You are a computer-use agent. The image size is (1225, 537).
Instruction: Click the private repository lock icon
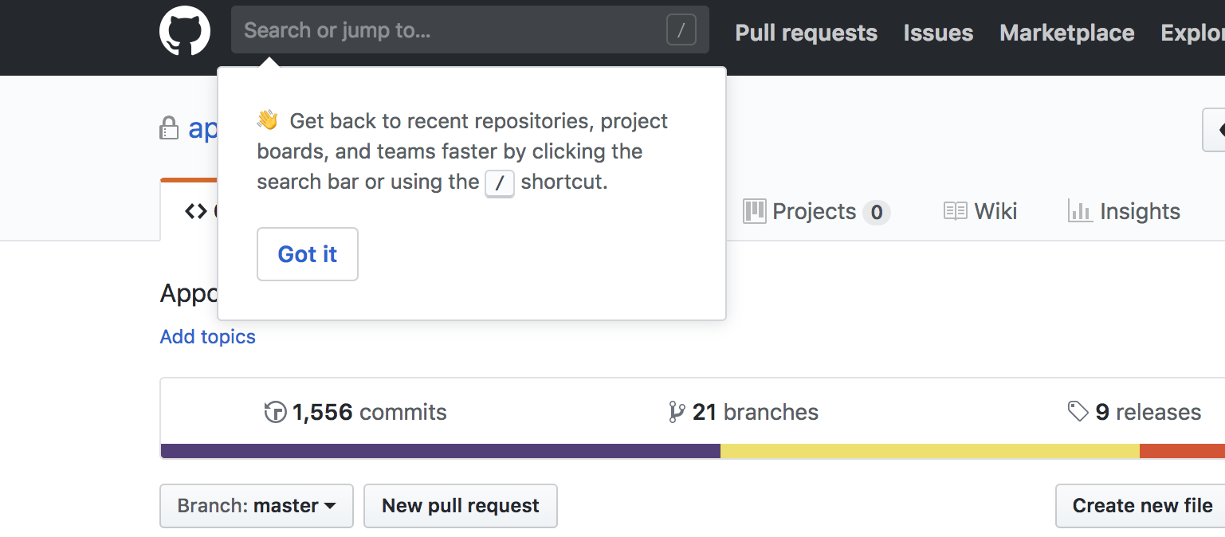pos(169,128)
